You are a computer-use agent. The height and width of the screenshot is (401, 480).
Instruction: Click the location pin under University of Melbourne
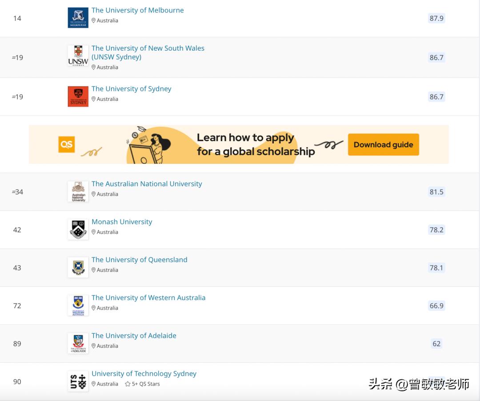click(93, 20)
